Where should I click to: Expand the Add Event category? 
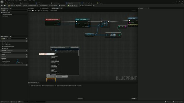51,58
